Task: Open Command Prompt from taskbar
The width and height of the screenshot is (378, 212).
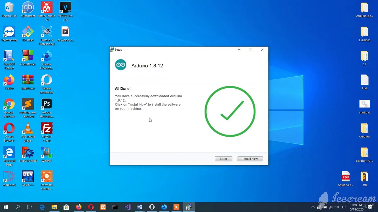Action: [115, 207]
